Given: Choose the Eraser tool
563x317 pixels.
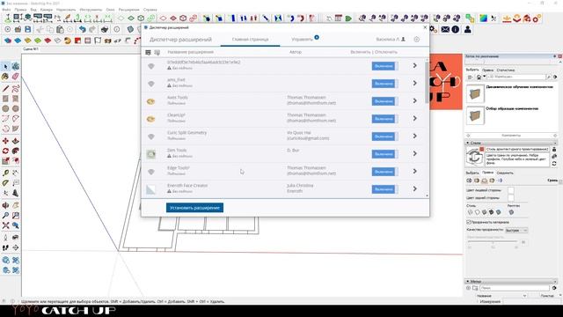Looking at the screenshot, I should (16, 77).
